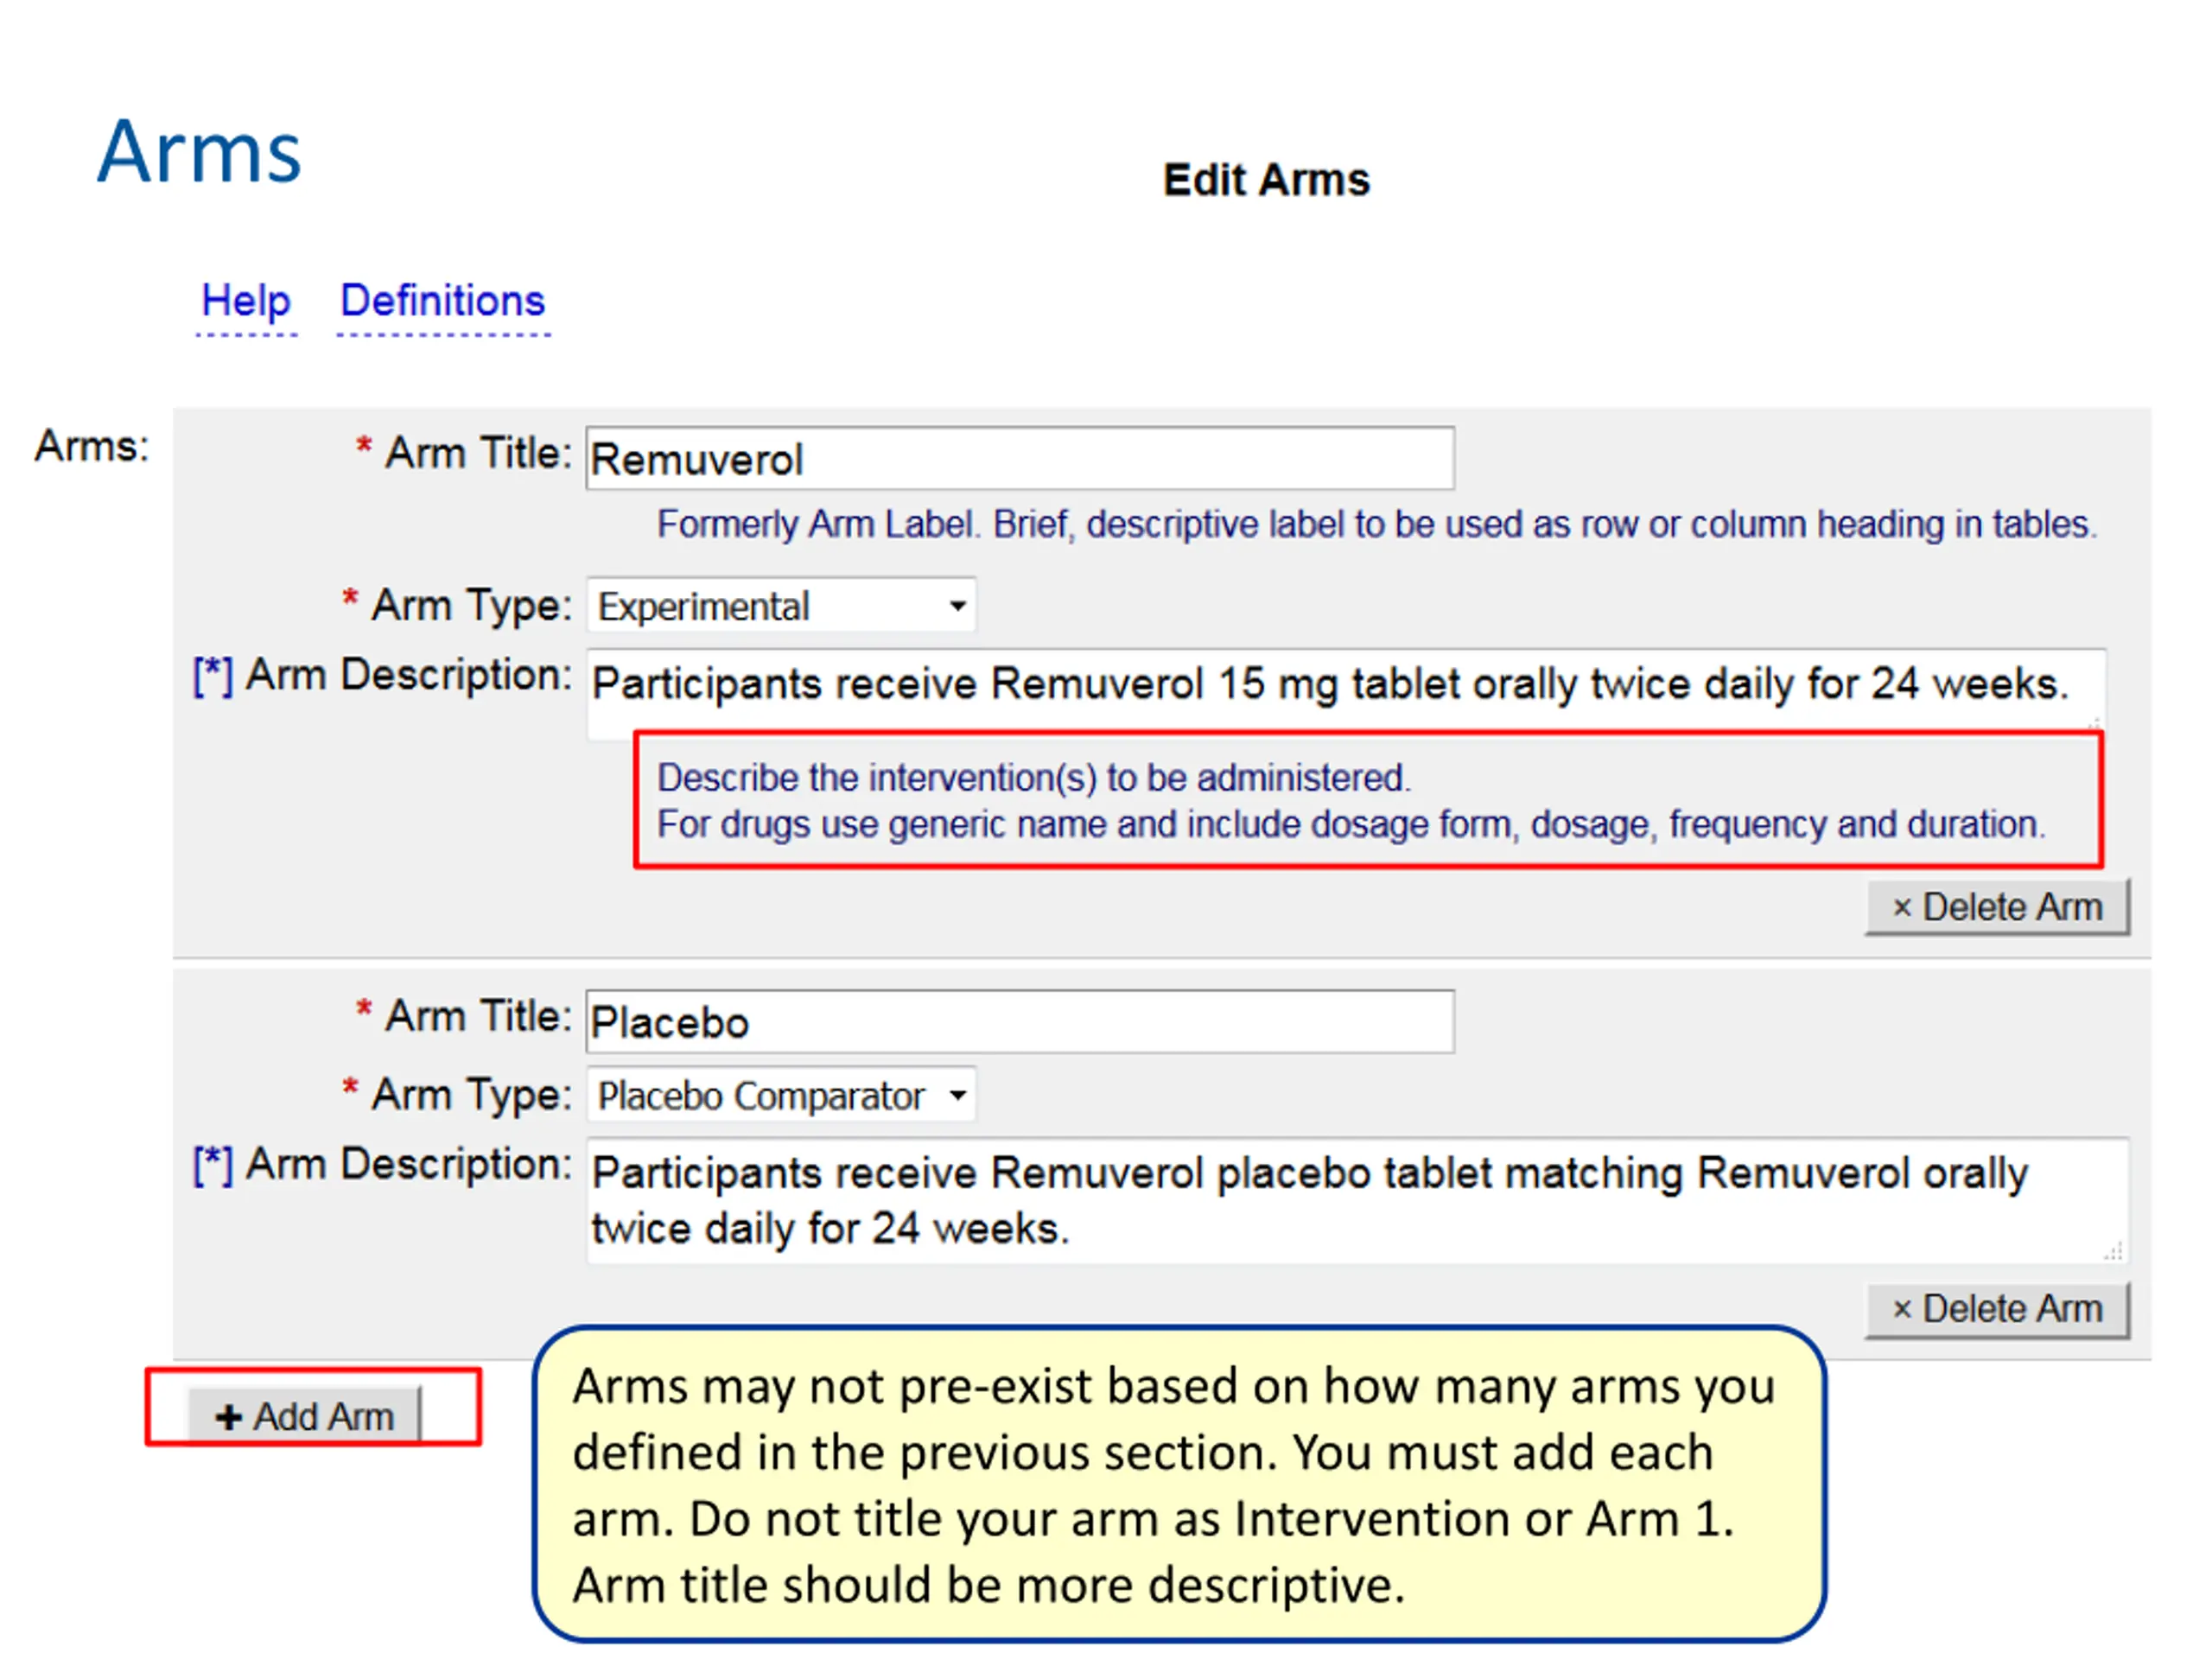Click the [*] marker beside first Arm Description

coord(212,677)
